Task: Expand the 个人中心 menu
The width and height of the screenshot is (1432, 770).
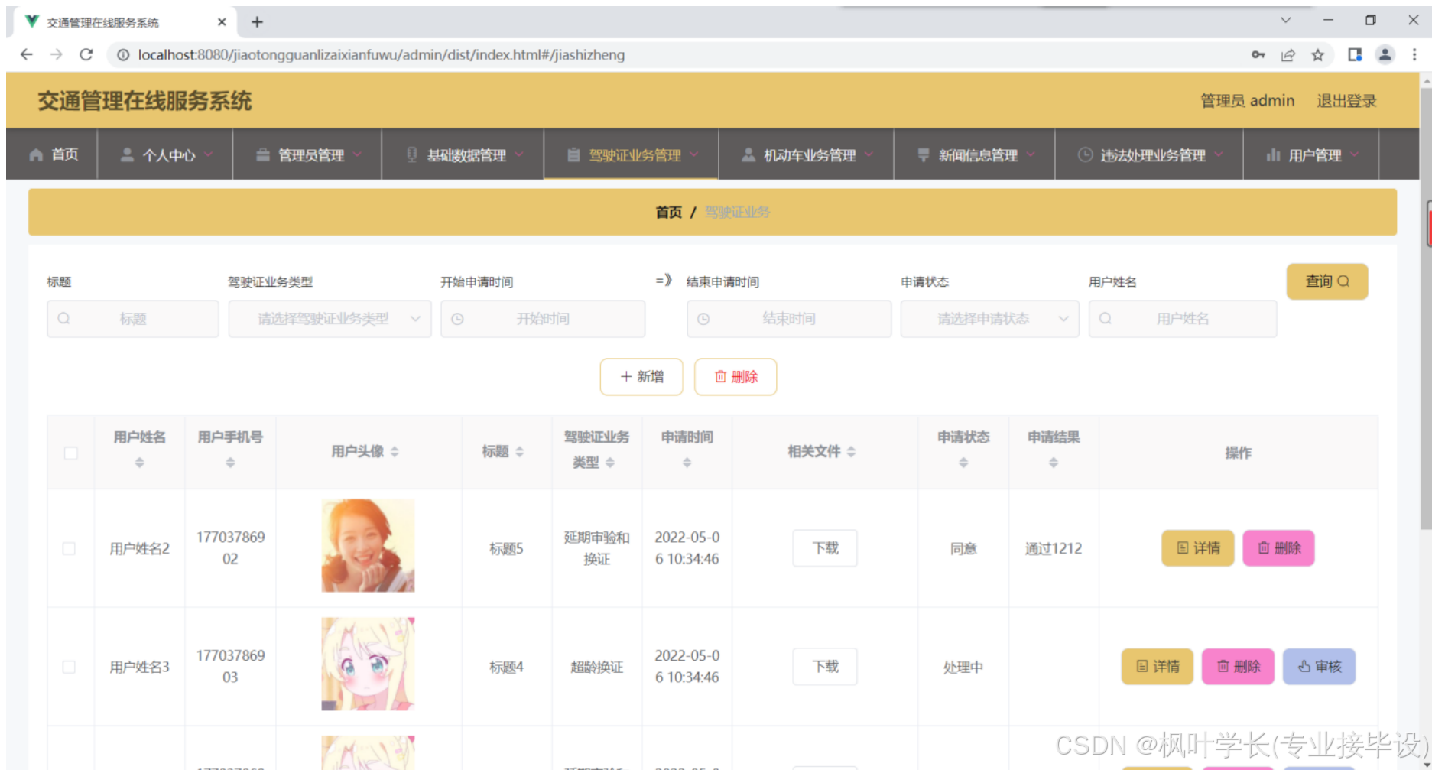Action: point(165,154)
